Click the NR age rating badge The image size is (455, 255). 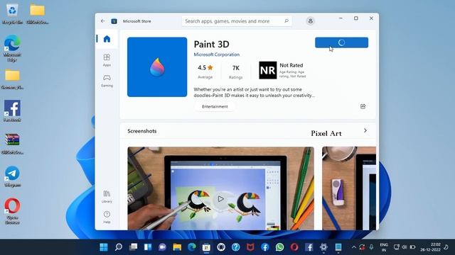tap(267, 70)
